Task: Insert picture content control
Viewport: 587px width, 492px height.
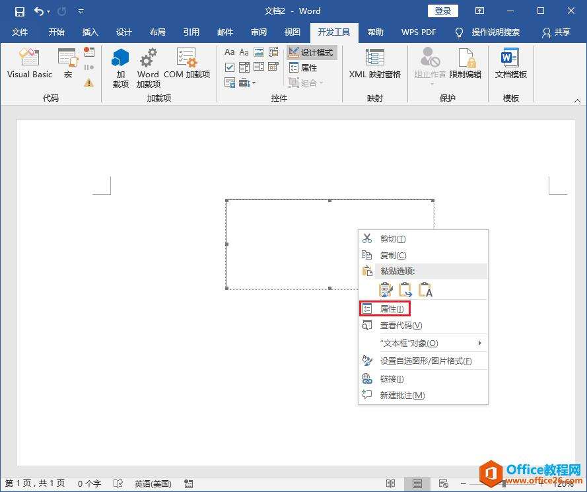Action: click(x=259, y=52)
